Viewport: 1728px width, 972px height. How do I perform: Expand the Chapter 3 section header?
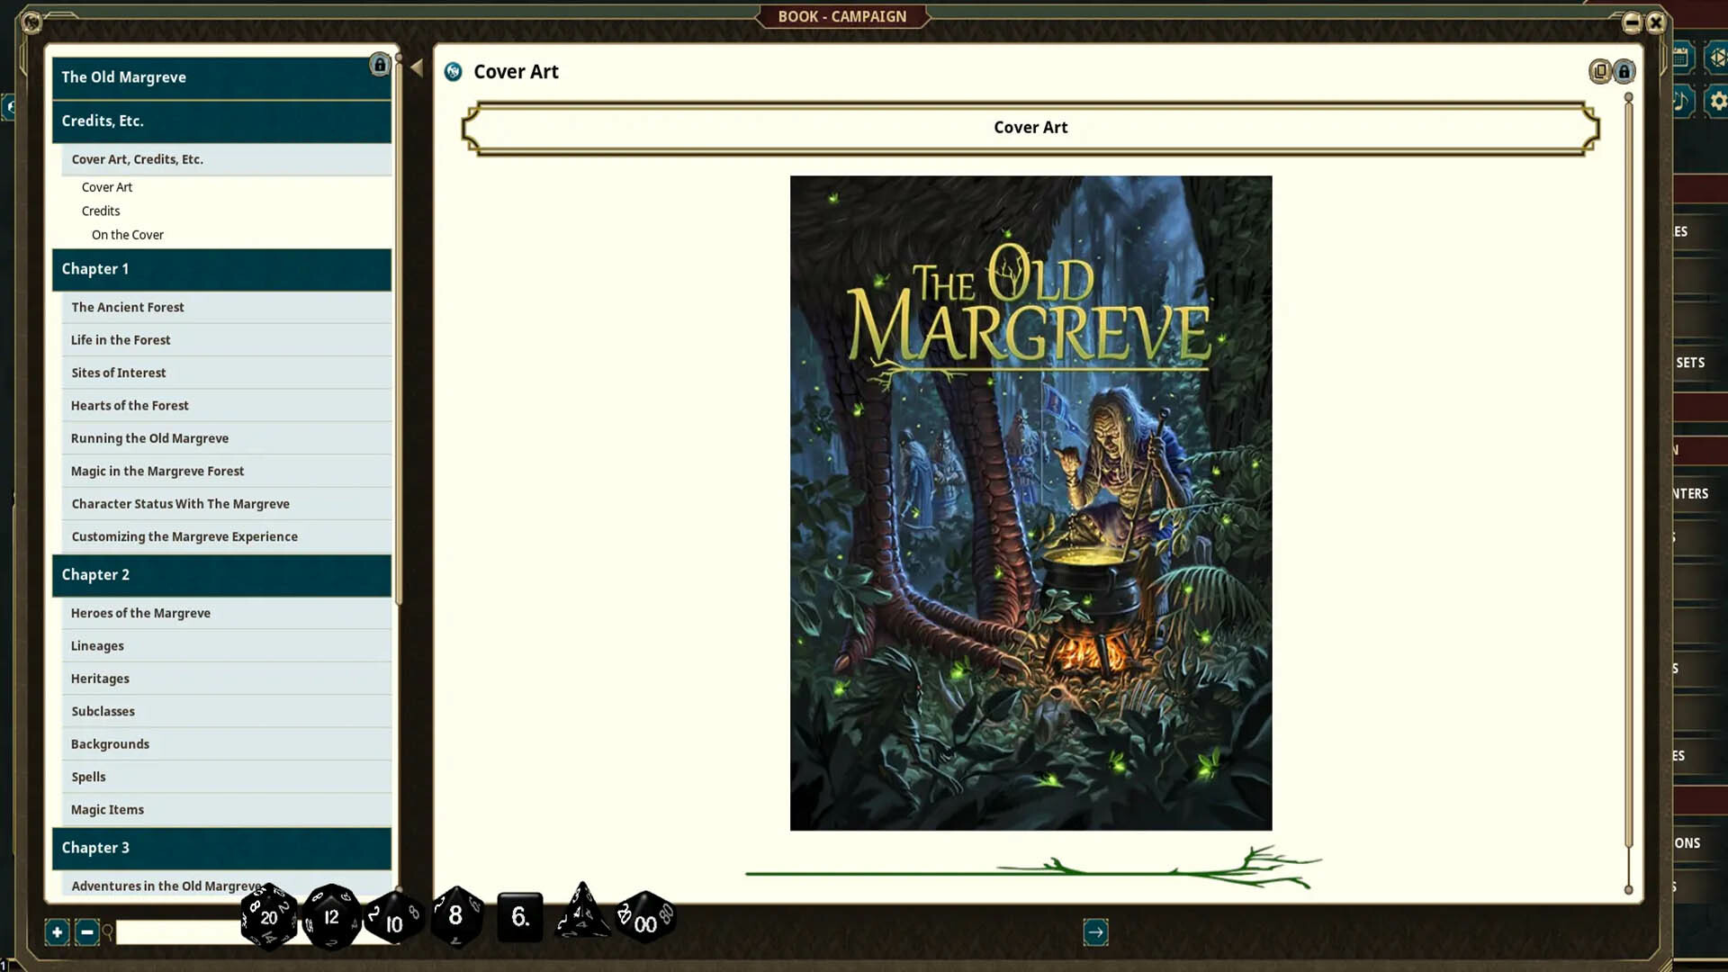221,847
